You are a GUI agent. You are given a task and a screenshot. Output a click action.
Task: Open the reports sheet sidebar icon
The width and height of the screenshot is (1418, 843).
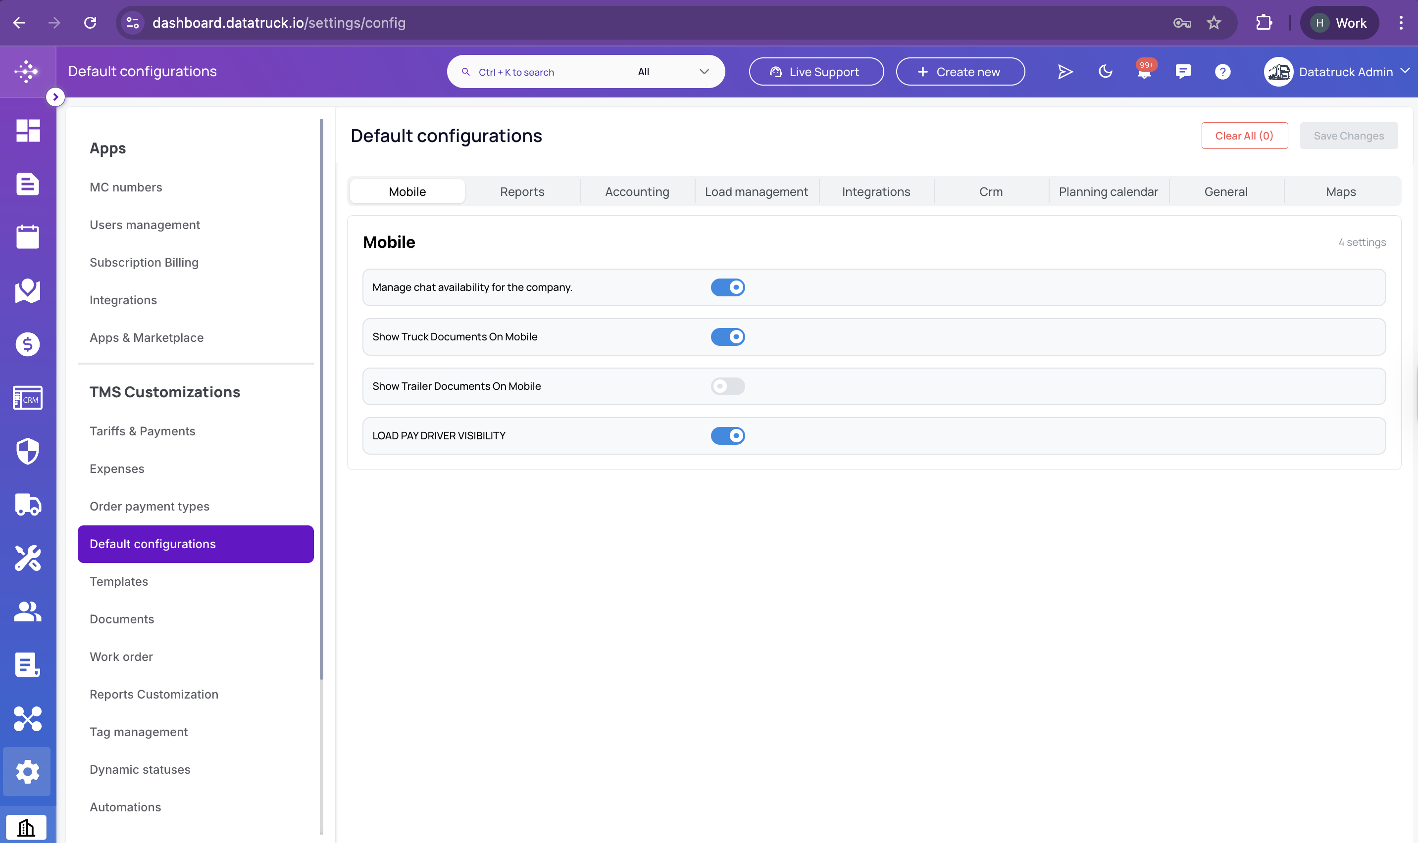28,664
